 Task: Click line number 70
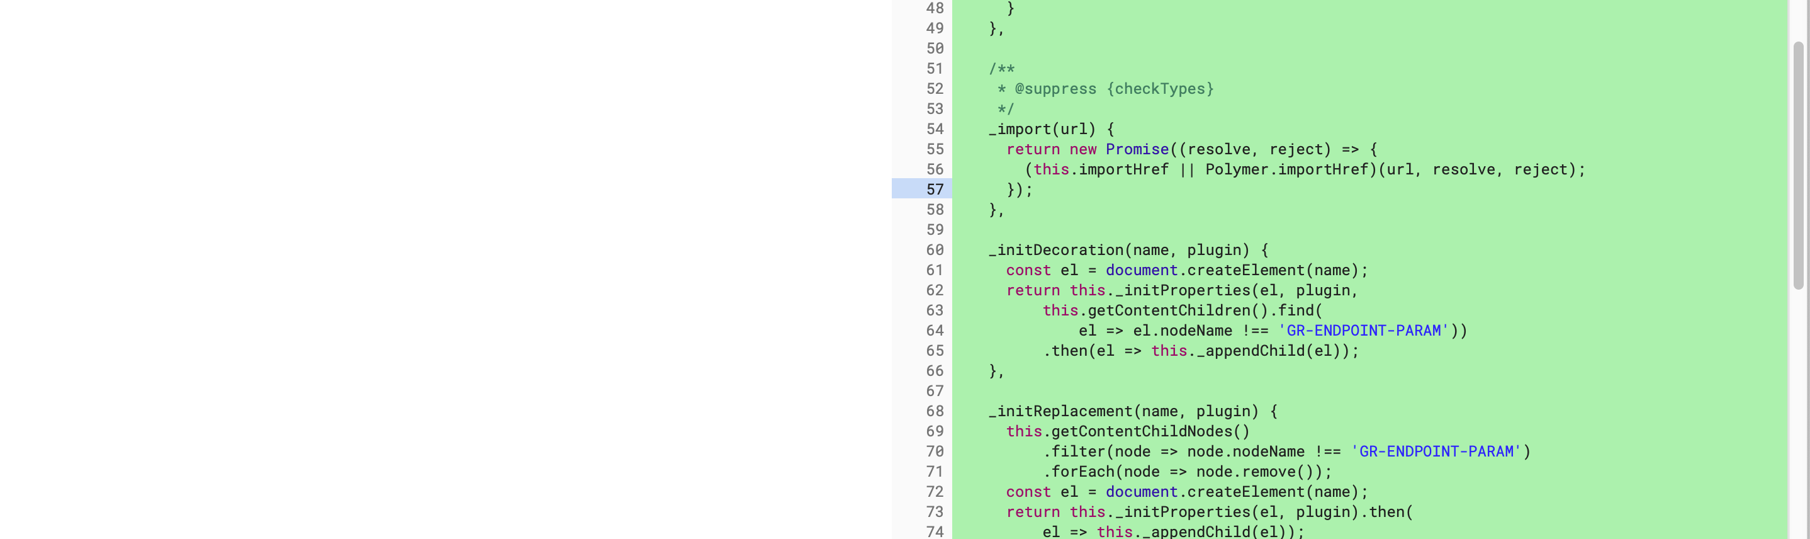(935, 451)
